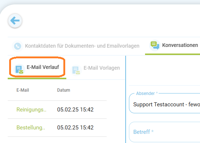This screenshot has height=143, width=200.
Task: Open the Bestellung.. email entry
Action: 31,128
